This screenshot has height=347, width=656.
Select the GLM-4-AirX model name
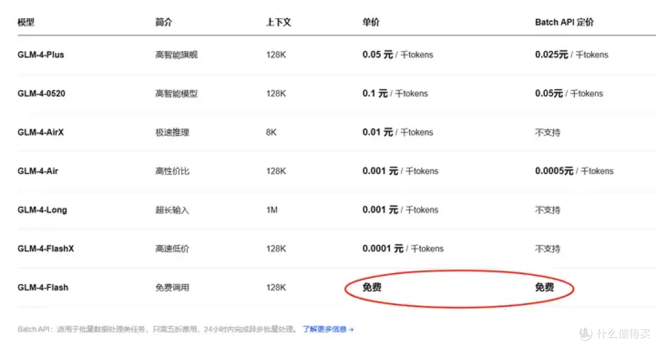[x=41, y=132]
